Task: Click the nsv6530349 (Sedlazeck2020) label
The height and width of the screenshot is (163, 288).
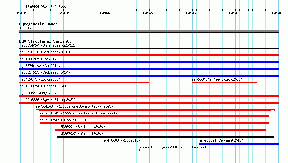Action: pyautogui.click(x=217, y=79)
